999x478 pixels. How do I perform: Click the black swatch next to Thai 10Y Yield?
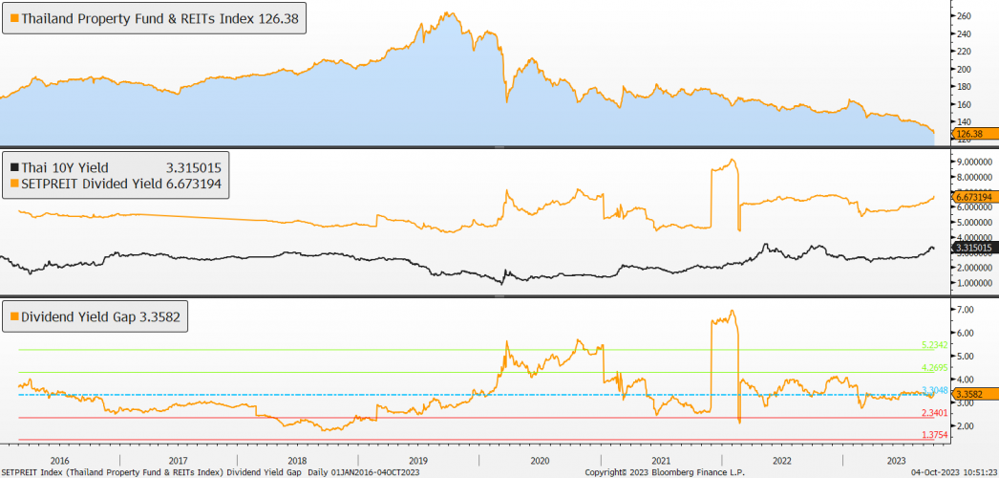(x=13, y=167)
